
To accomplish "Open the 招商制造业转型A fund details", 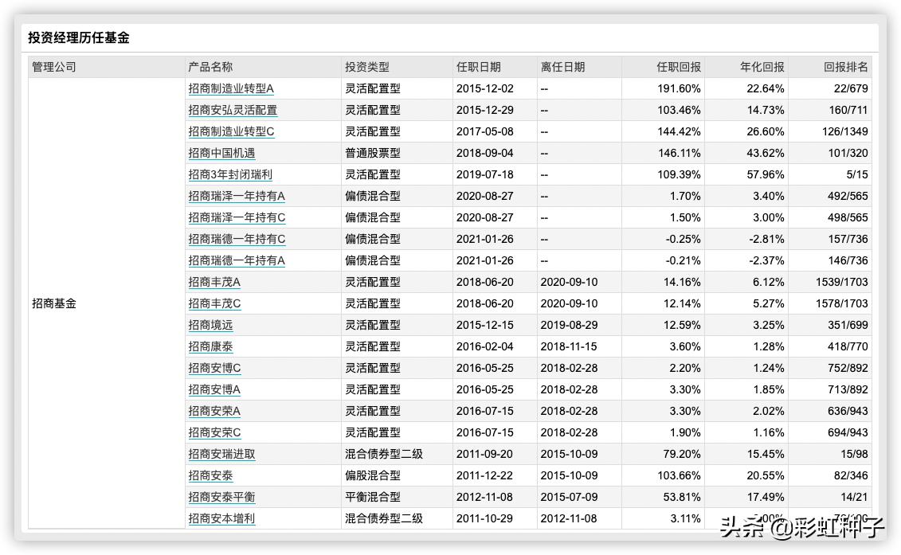I will tap(231, 88).
